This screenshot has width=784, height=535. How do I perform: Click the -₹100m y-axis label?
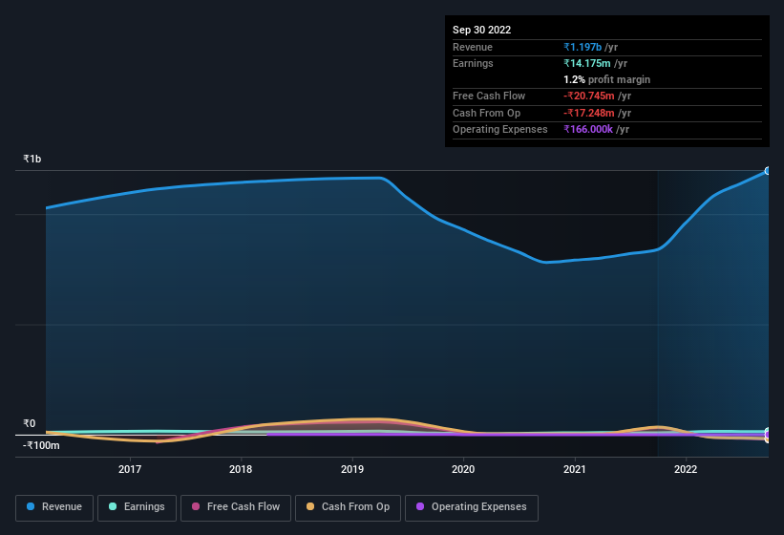(x=41, y=445)
